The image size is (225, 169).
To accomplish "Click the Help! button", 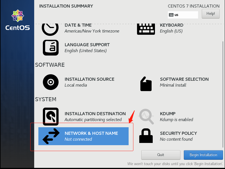I will pos(210,13).
